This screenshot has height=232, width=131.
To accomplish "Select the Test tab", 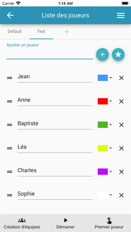I will point(41,31).
